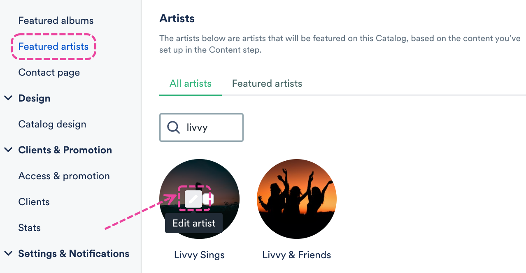Collapse the Clients & Promotion chevron
Image resolution: width=526 pixels, height=273 pixels.
8,150
